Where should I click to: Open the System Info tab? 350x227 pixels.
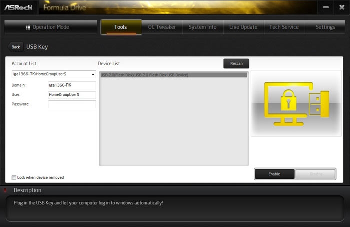pyautogui.click(x=203, y=27)
